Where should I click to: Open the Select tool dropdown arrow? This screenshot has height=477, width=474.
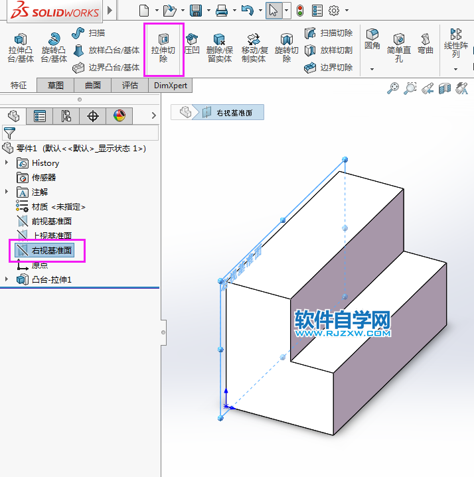[287, 11]
